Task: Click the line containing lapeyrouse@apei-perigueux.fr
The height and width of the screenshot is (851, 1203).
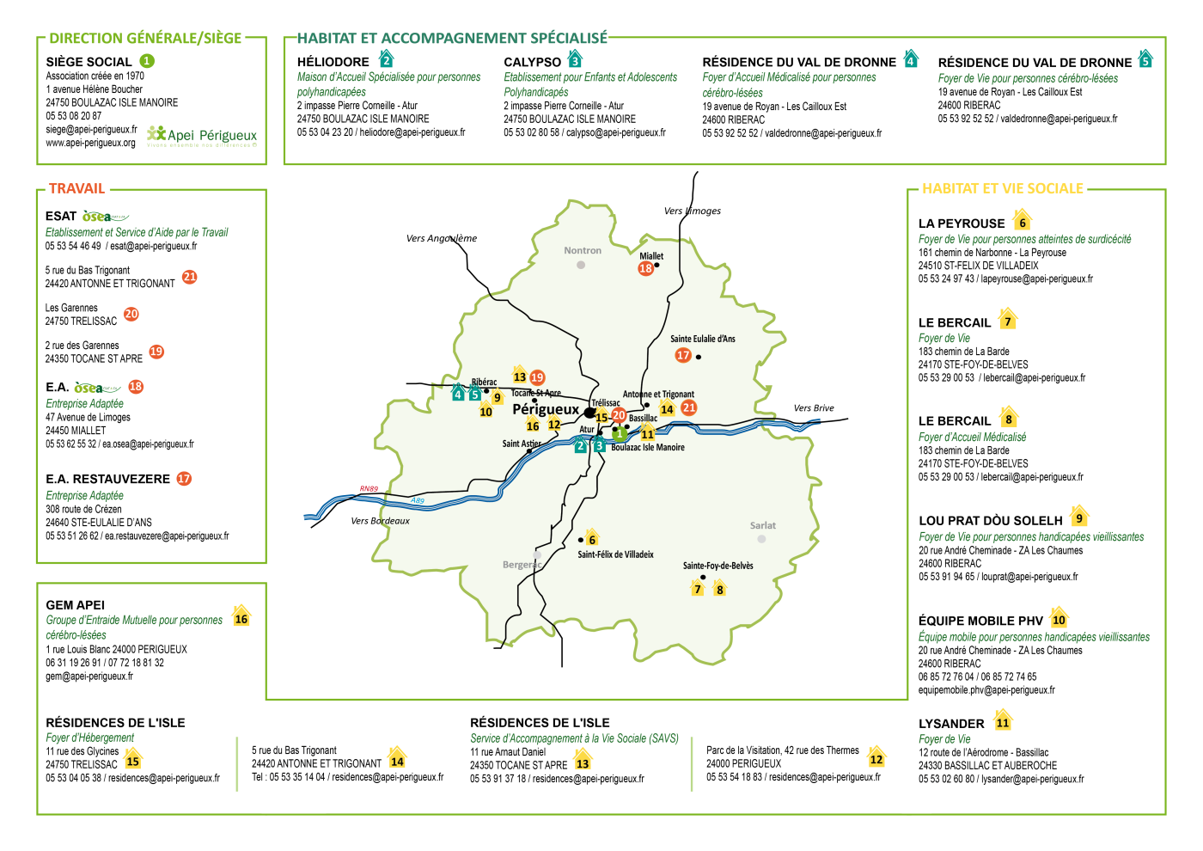Action: click(x=1005, y=279)
